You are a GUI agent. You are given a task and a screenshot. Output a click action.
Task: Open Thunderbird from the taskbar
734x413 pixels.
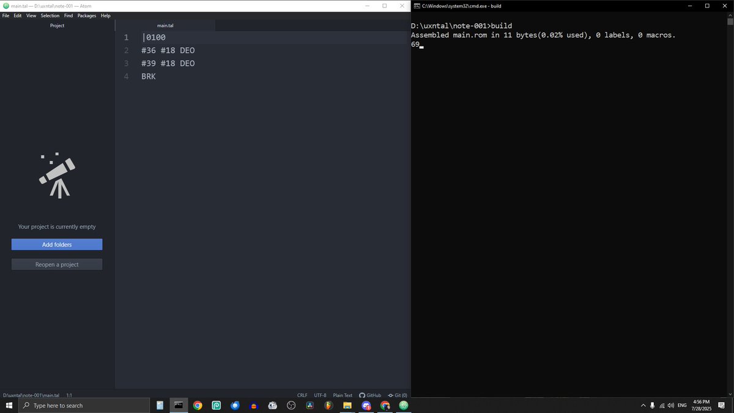tap(235, 405)
